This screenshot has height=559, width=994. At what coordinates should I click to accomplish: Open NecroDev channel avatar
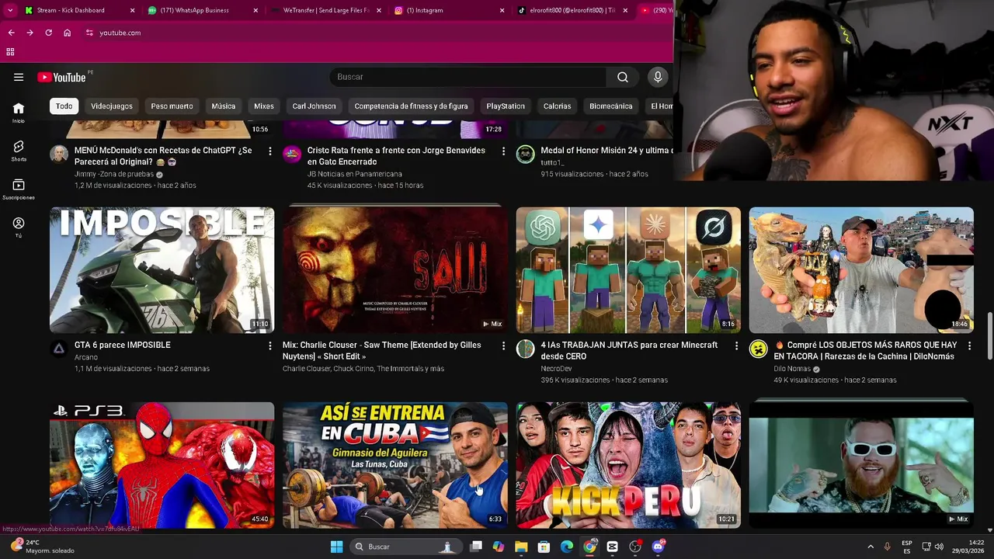click(526, 349)
